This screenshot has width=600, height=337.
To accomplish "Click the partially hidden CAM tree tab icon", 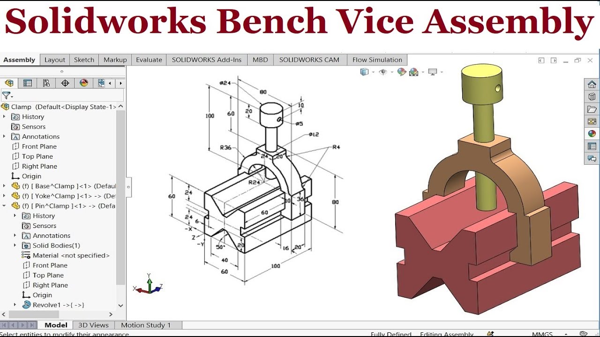I will (x=101, y=83).
